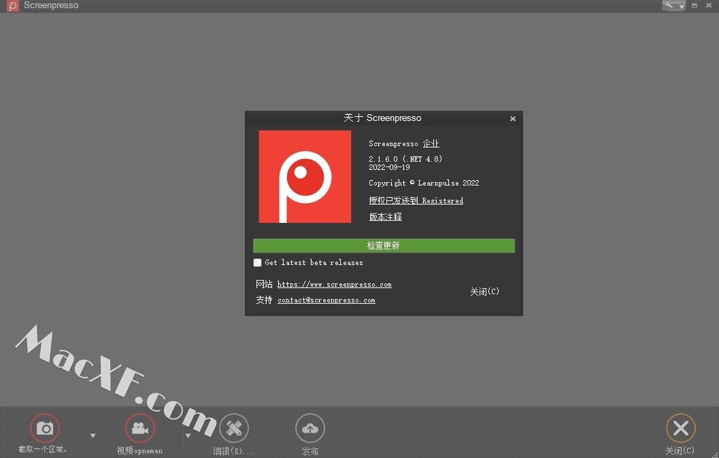Screen dimensions: 719x458
Task: Expand the capture options dropdown arrow
Action: pos(93,436)
